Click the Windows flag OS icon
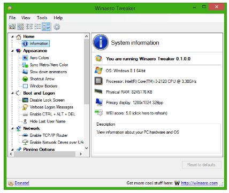Screen dimensions: 229x193 [98, 71]
